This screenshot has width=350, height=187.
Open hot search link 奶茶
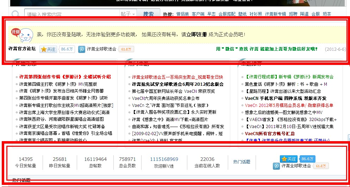[327, 14]
